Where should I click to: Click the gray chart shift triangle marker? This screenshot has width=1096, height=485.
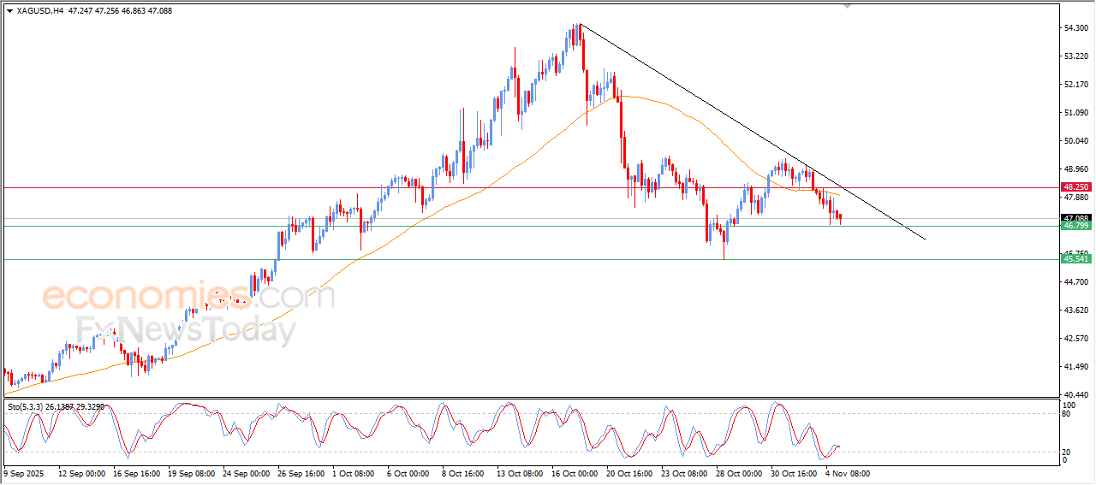click(x=848, y=5)
